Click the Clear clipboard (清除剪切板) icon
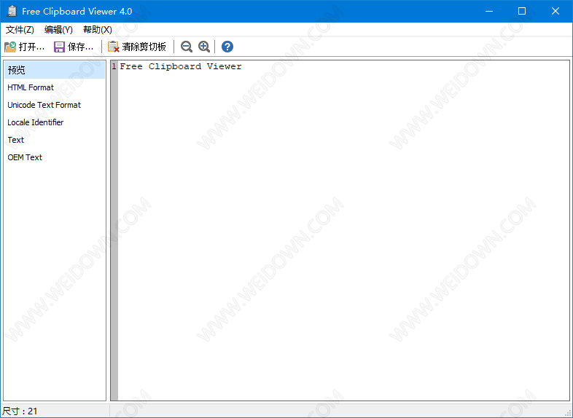Image resolution: width=573 pixels, height=418 pixels. coord(114,47)
